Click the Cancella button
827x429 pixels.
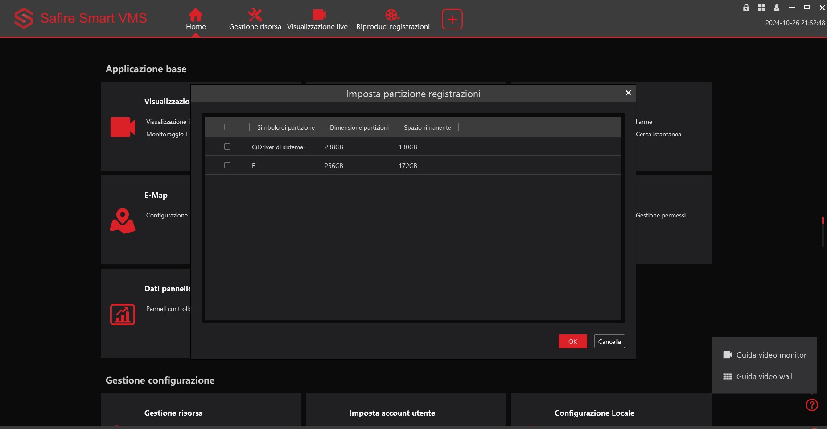click(x=609, y=341)
